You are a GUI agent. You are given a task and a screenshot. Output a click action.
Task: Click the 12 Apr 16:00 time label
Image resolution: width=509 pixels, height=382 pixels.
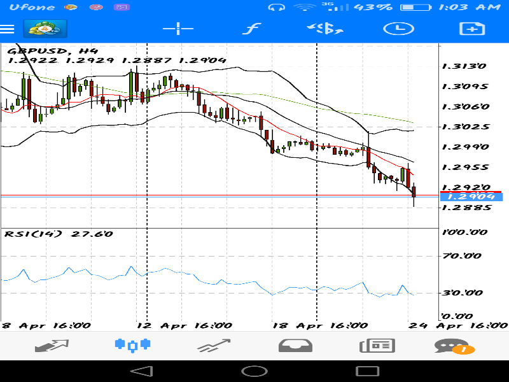[185, 325]
